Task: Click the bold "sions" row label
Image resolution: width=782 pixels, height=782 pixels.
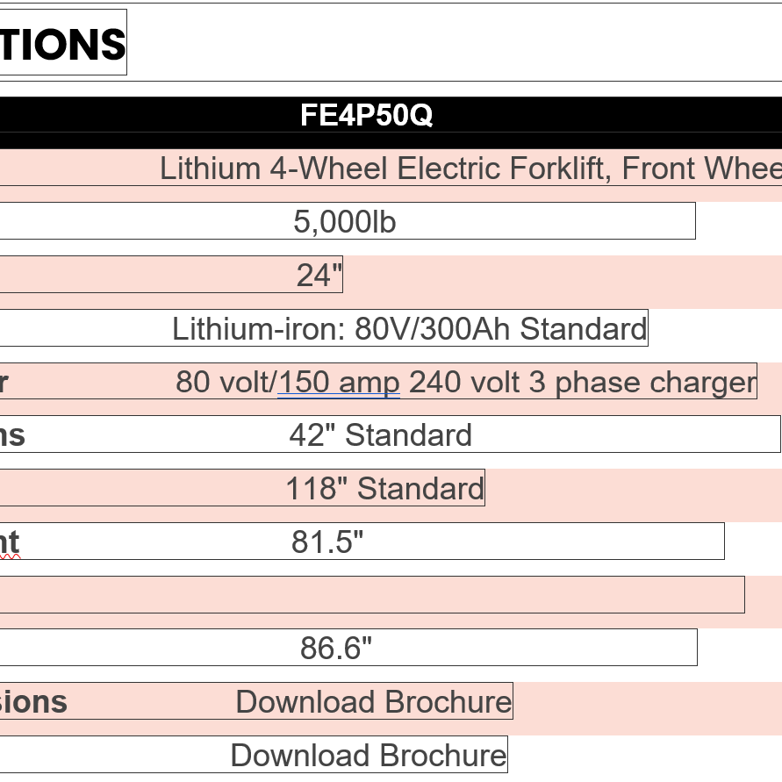Action: pyautogui.click(x=33, y=702)
